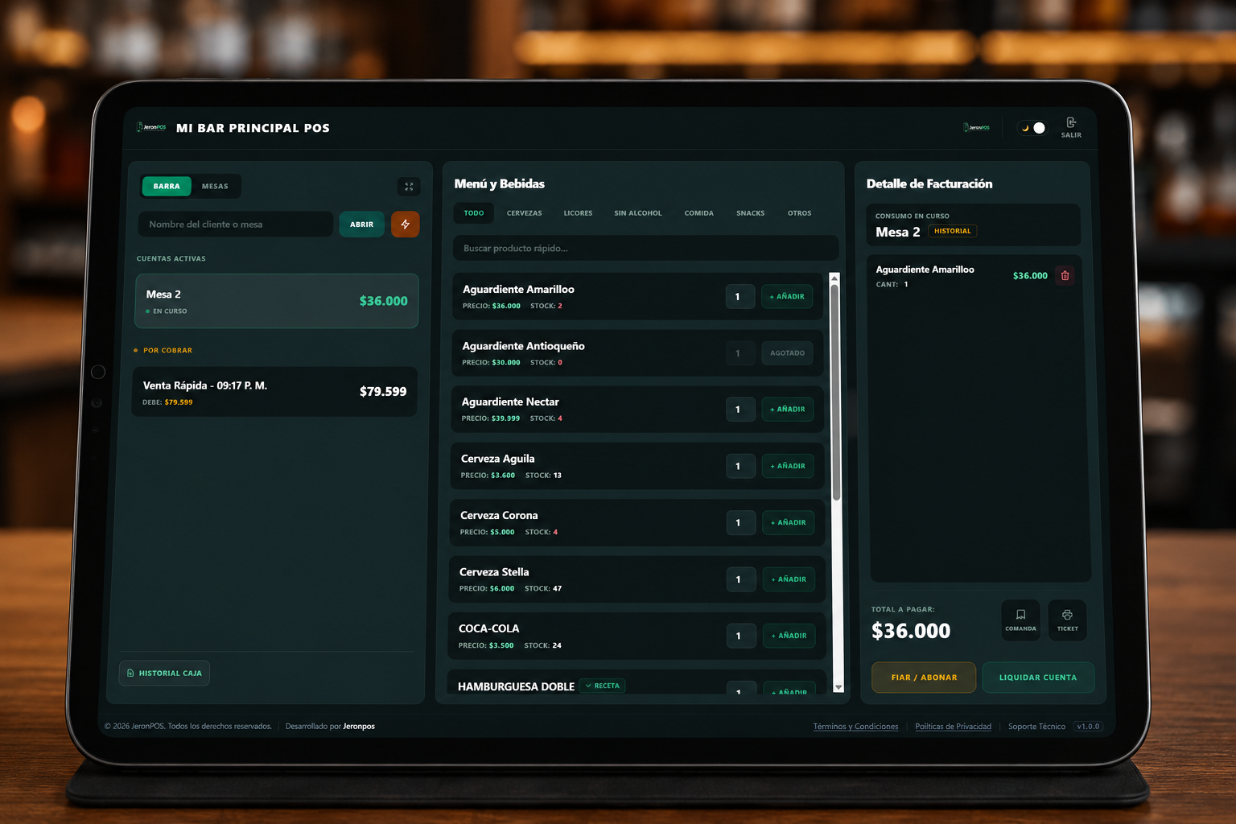
Task: Add Cerveza Stella using its Añadir button
Action: pyautogui.click(x=789, y=579)
